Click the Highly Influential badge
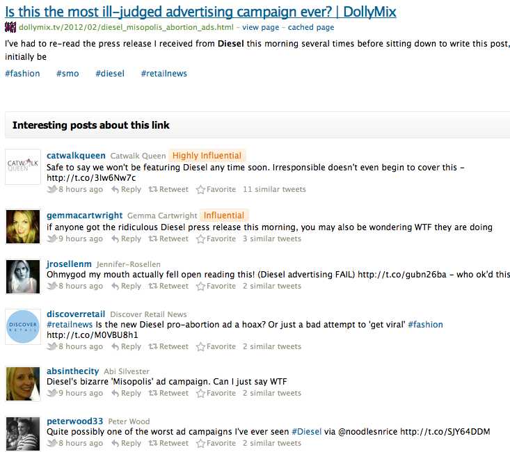The height and width of the screenshot is (452, 510). pos(207,156)
